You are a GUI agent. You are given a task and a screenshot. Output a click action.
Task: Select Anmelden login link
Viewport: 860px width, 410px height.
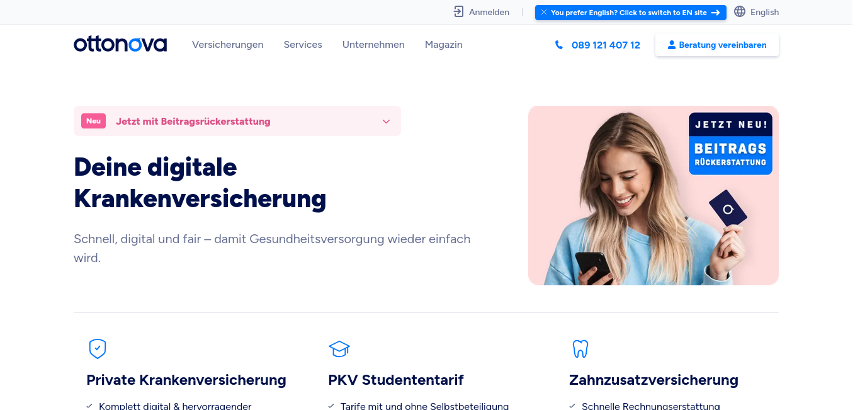point(489,12)
